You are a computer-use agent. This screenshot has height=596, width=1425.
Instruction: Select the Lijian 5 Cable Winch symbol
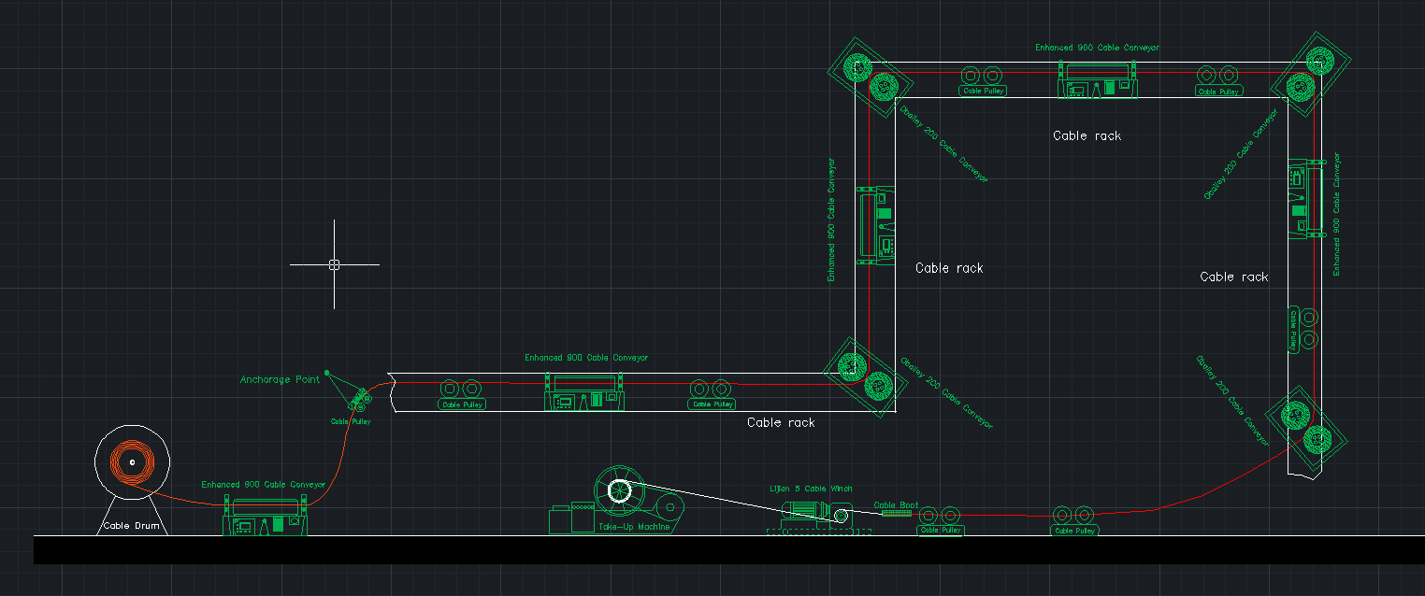[815, 512]
